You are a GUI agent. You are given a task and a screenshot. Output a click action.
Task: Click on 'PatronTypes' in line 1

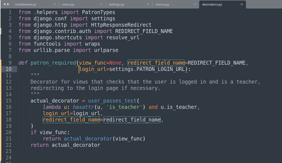pyautogui.click(x=99, y=13)
